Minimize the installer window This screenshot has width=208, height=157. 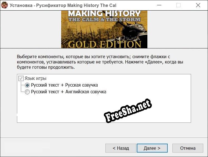159,5
